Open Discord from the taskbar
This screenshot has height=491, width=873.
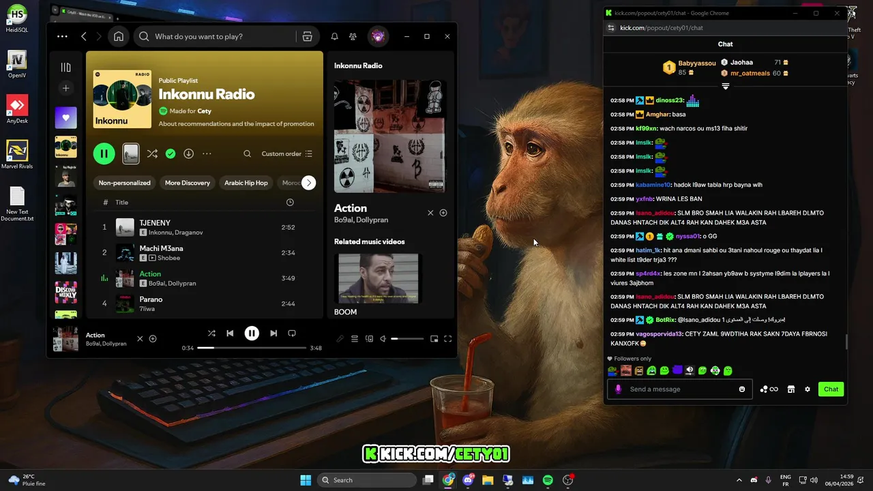(x=468, y=480)
